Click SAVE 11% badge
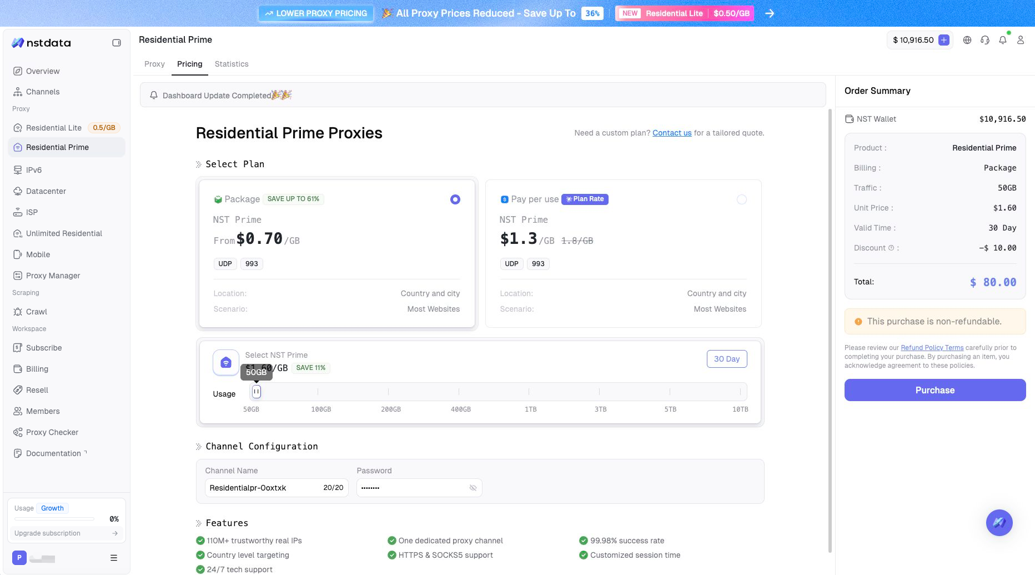The width and height of the screenshot is (1035, 575). coord(311,368)
